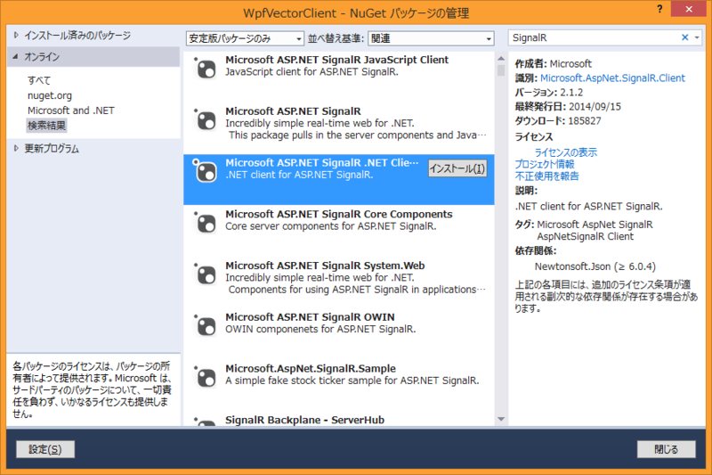This screenshot has height=475, width=712.
Task: Click the SignalR System.Web package icon
Action: click(206, 274)
